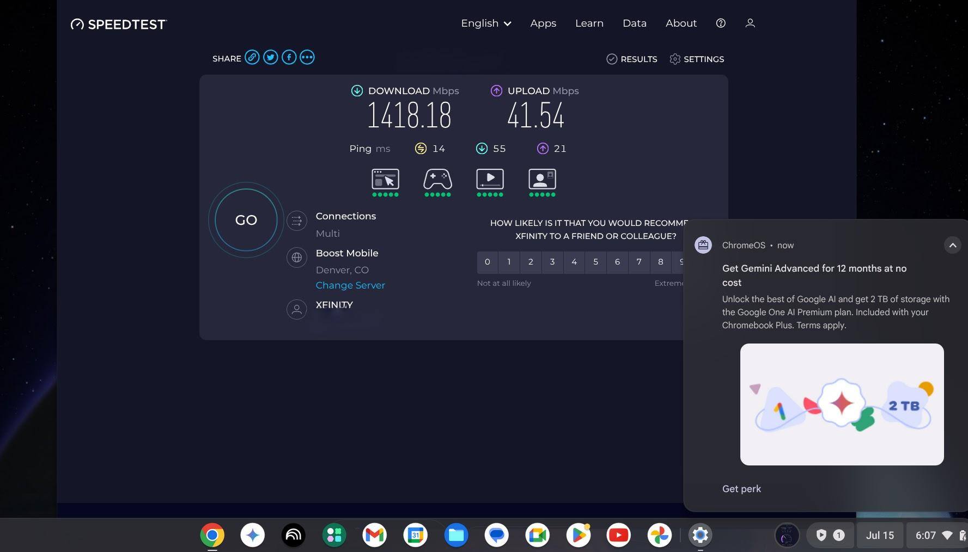The image size is (968, 552).
Task: Click the web browsing performance icon
Action: 385,180
